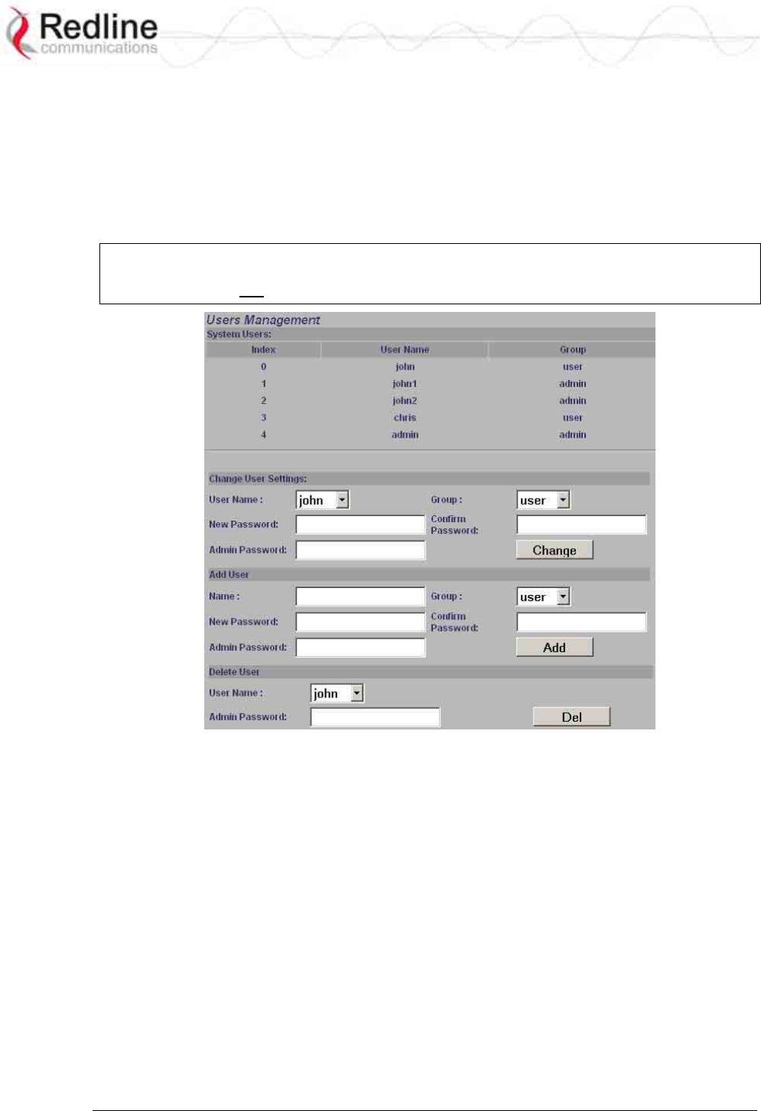Click group value admin in john1 row

pos(572,384)
